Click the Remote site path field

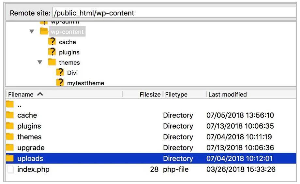pyautogui.click(x=174, y=13)
